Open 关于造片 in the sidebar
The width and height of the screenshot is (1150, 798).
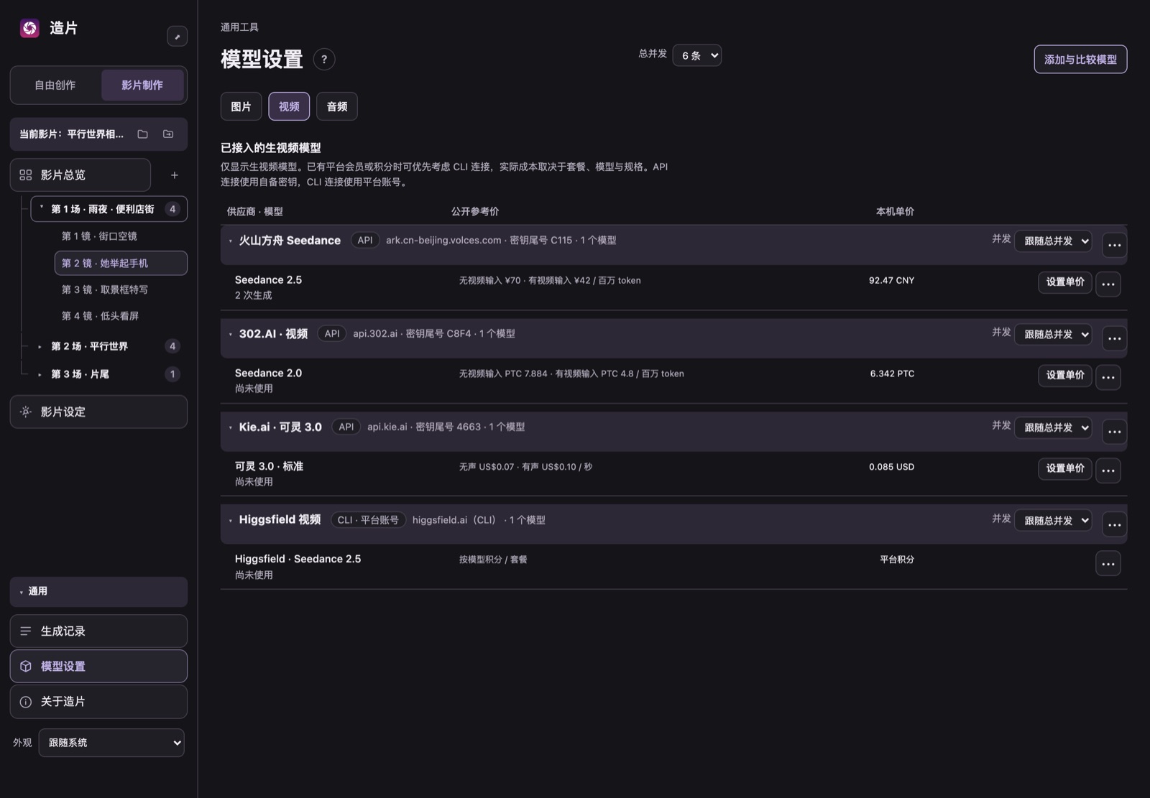tap(98, 702)
